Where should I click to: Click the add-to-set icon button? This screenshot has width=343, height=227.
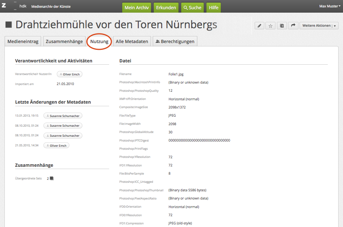tap(282, 26)
